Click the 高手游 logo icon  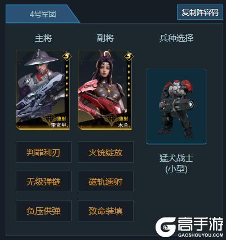165,226
